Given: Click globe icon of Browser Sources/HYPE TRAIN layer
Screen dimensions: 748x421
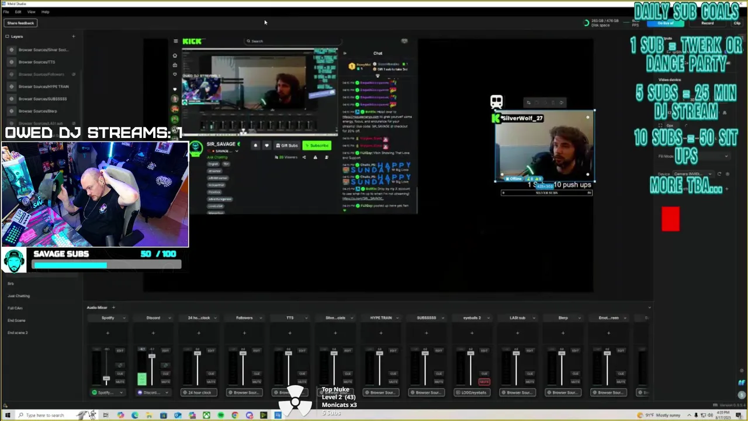Looking at the screenshot, I should pos(11,87).
